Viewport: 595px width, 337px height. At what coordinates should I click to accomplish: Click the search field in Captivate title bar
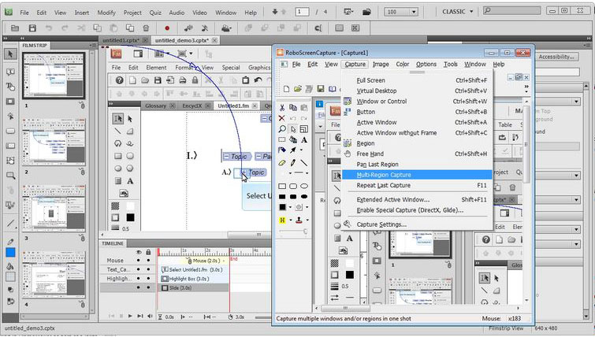(514, 11)
